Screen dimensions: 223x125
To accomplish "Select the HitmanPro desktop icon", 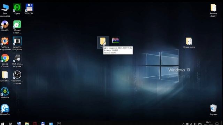I will [x=5, y=110].
